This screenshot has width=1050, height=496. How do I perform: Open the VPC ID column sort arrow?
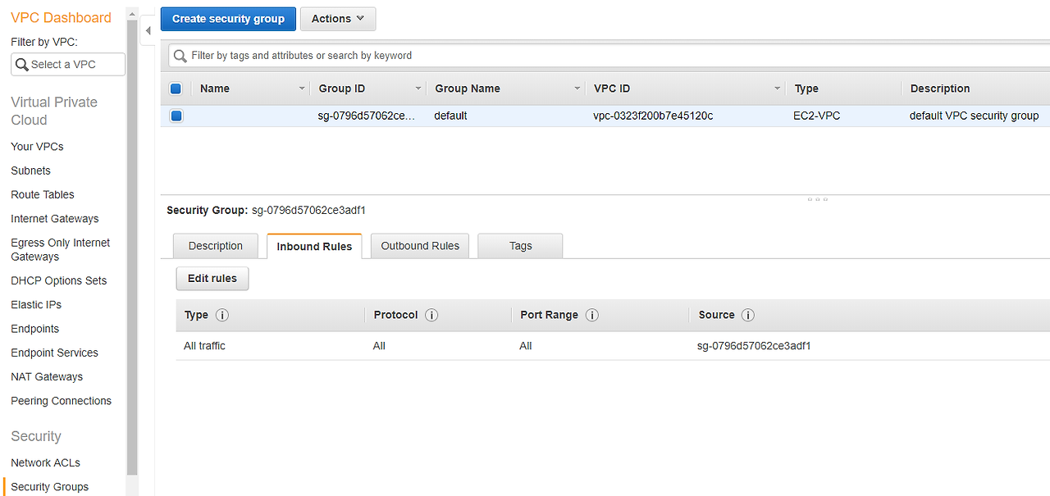777,89
